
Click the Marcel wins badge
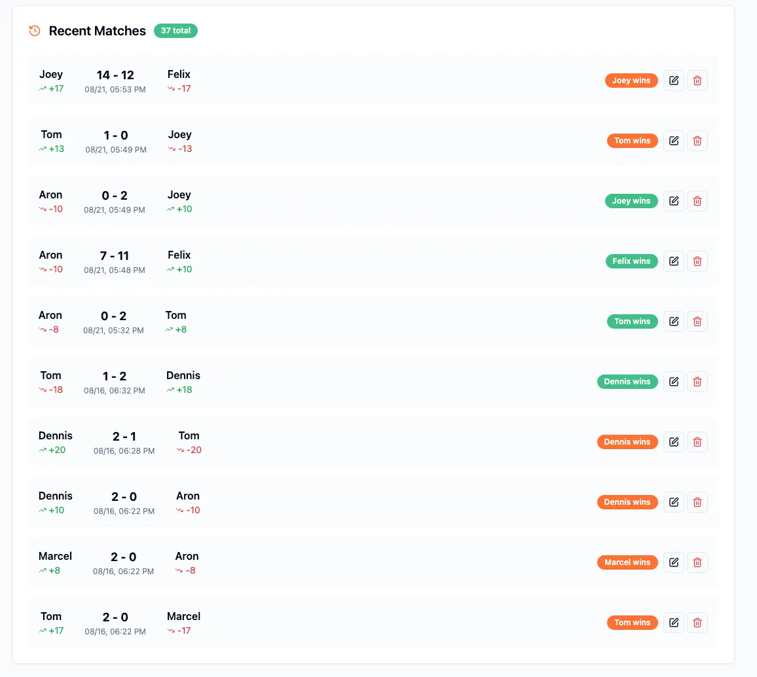(627, 562)
